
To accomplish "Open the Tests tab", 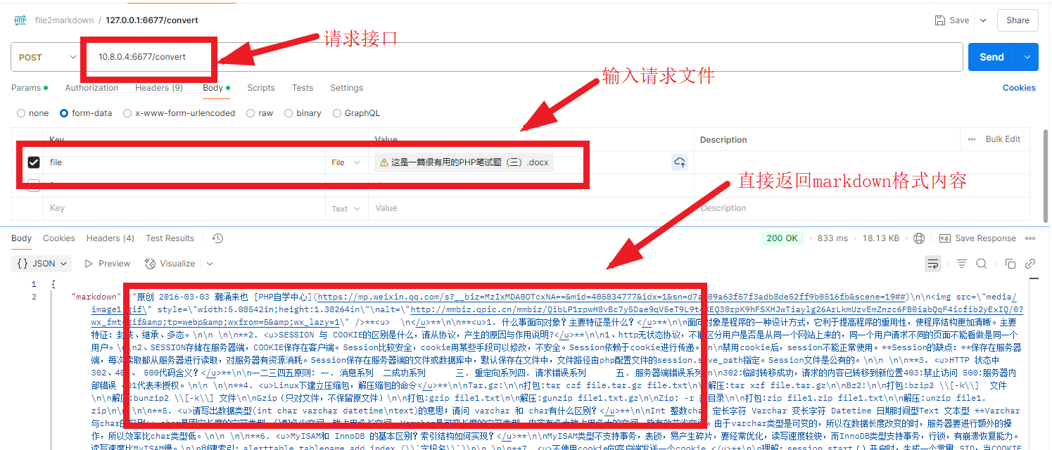I will (x=303, y=88).
